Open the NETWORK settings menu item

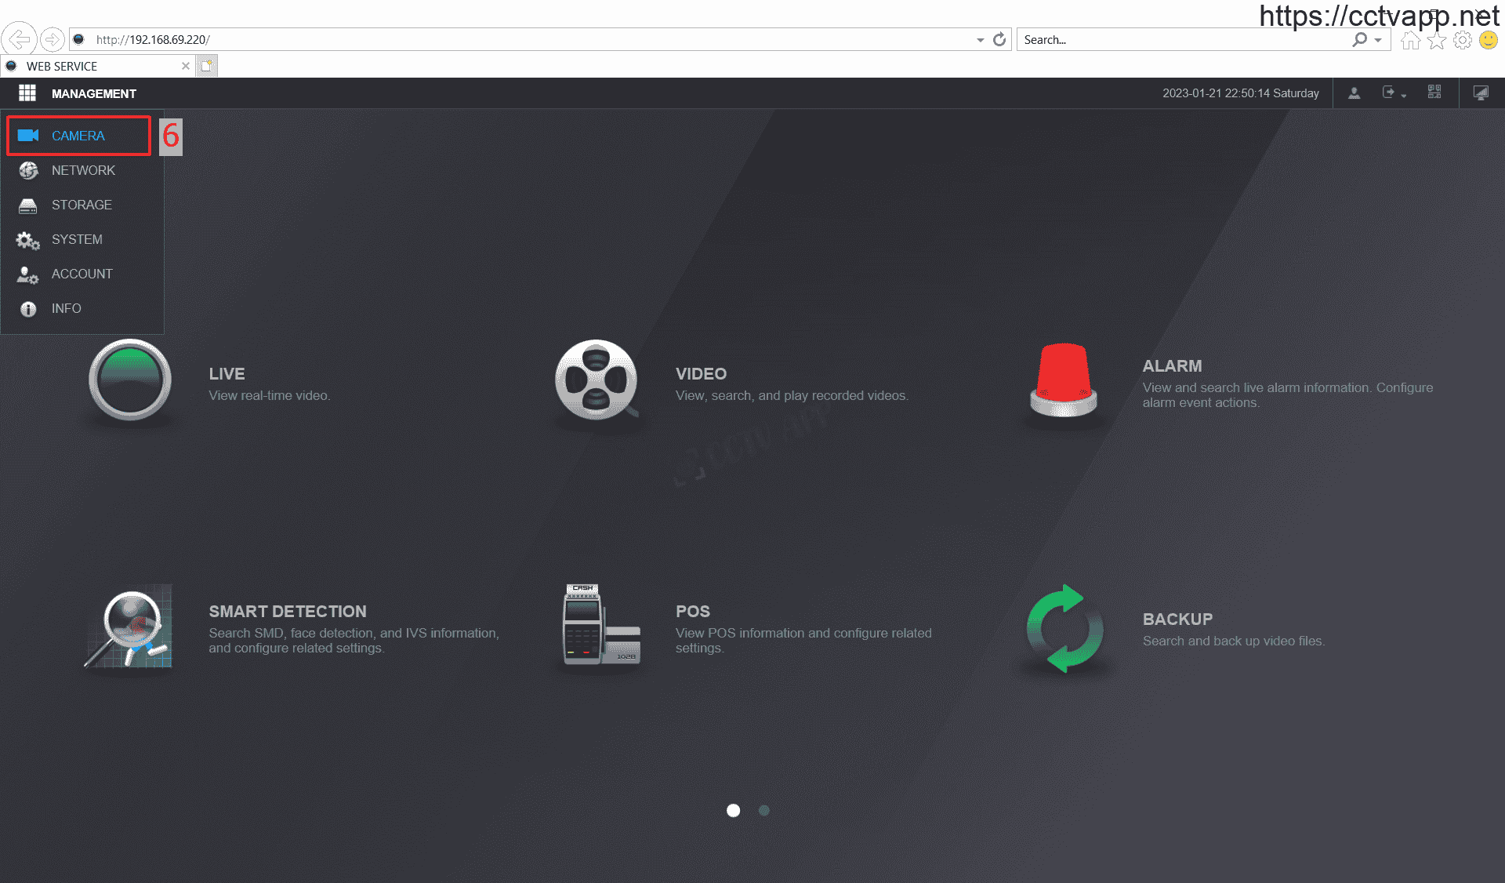(82, 170)
